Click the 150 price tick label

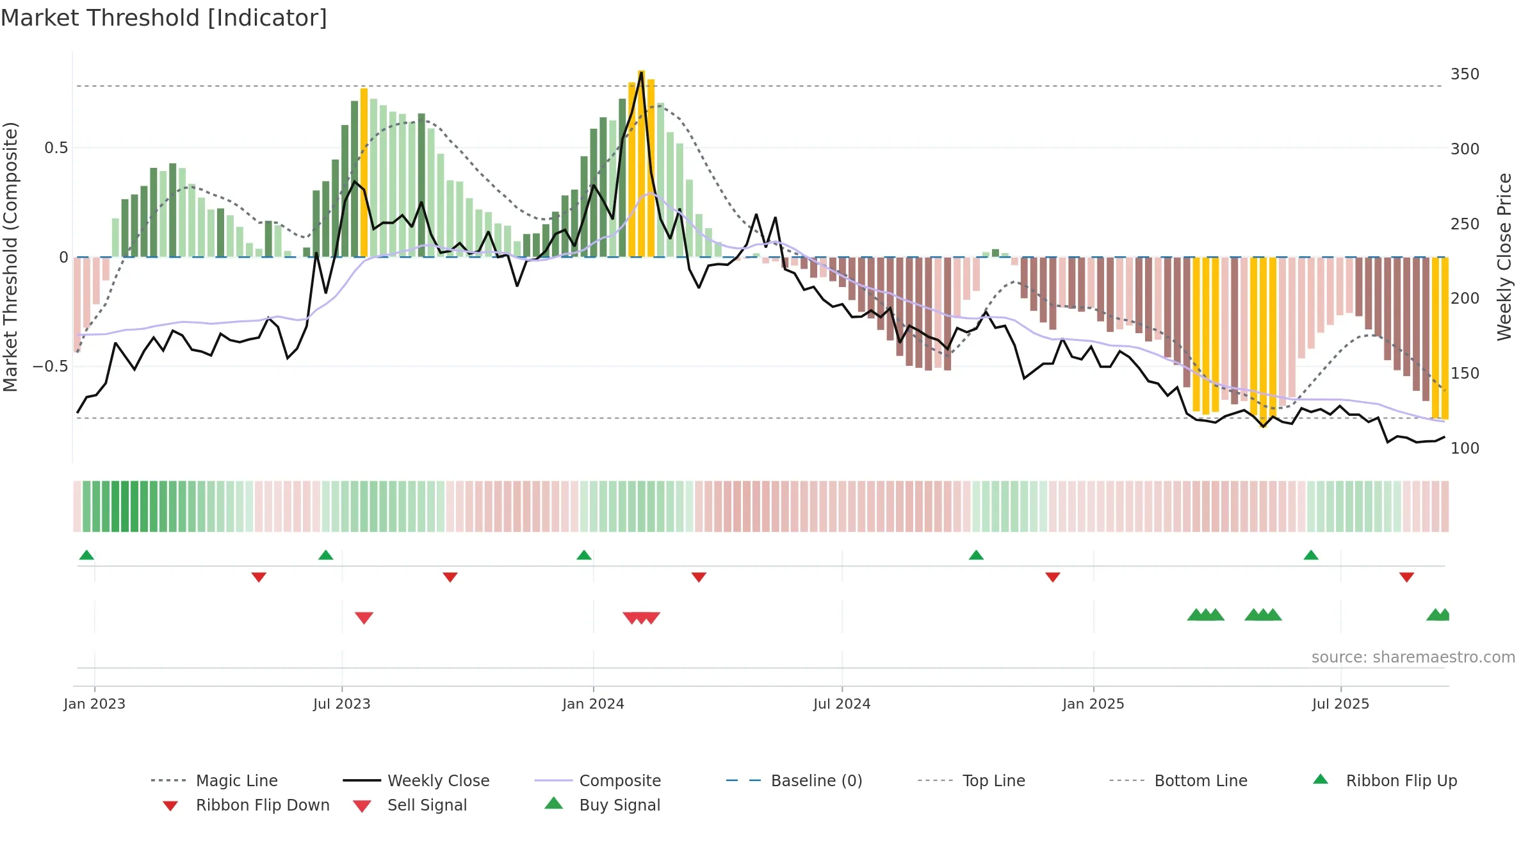1465,374
